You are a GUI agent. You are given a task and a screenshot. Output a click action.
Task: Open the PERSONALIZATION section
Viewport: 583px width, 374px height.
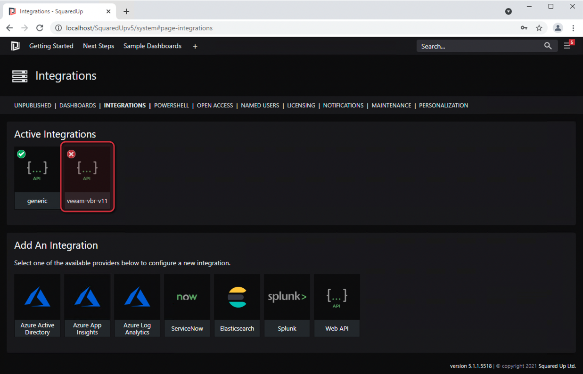[443, 106]
